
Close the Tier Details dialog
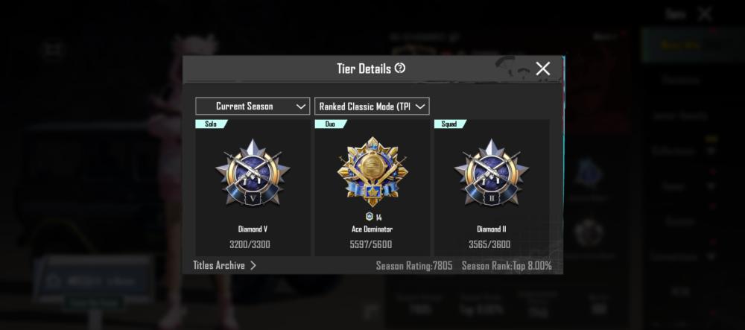(x=542, y=69)
